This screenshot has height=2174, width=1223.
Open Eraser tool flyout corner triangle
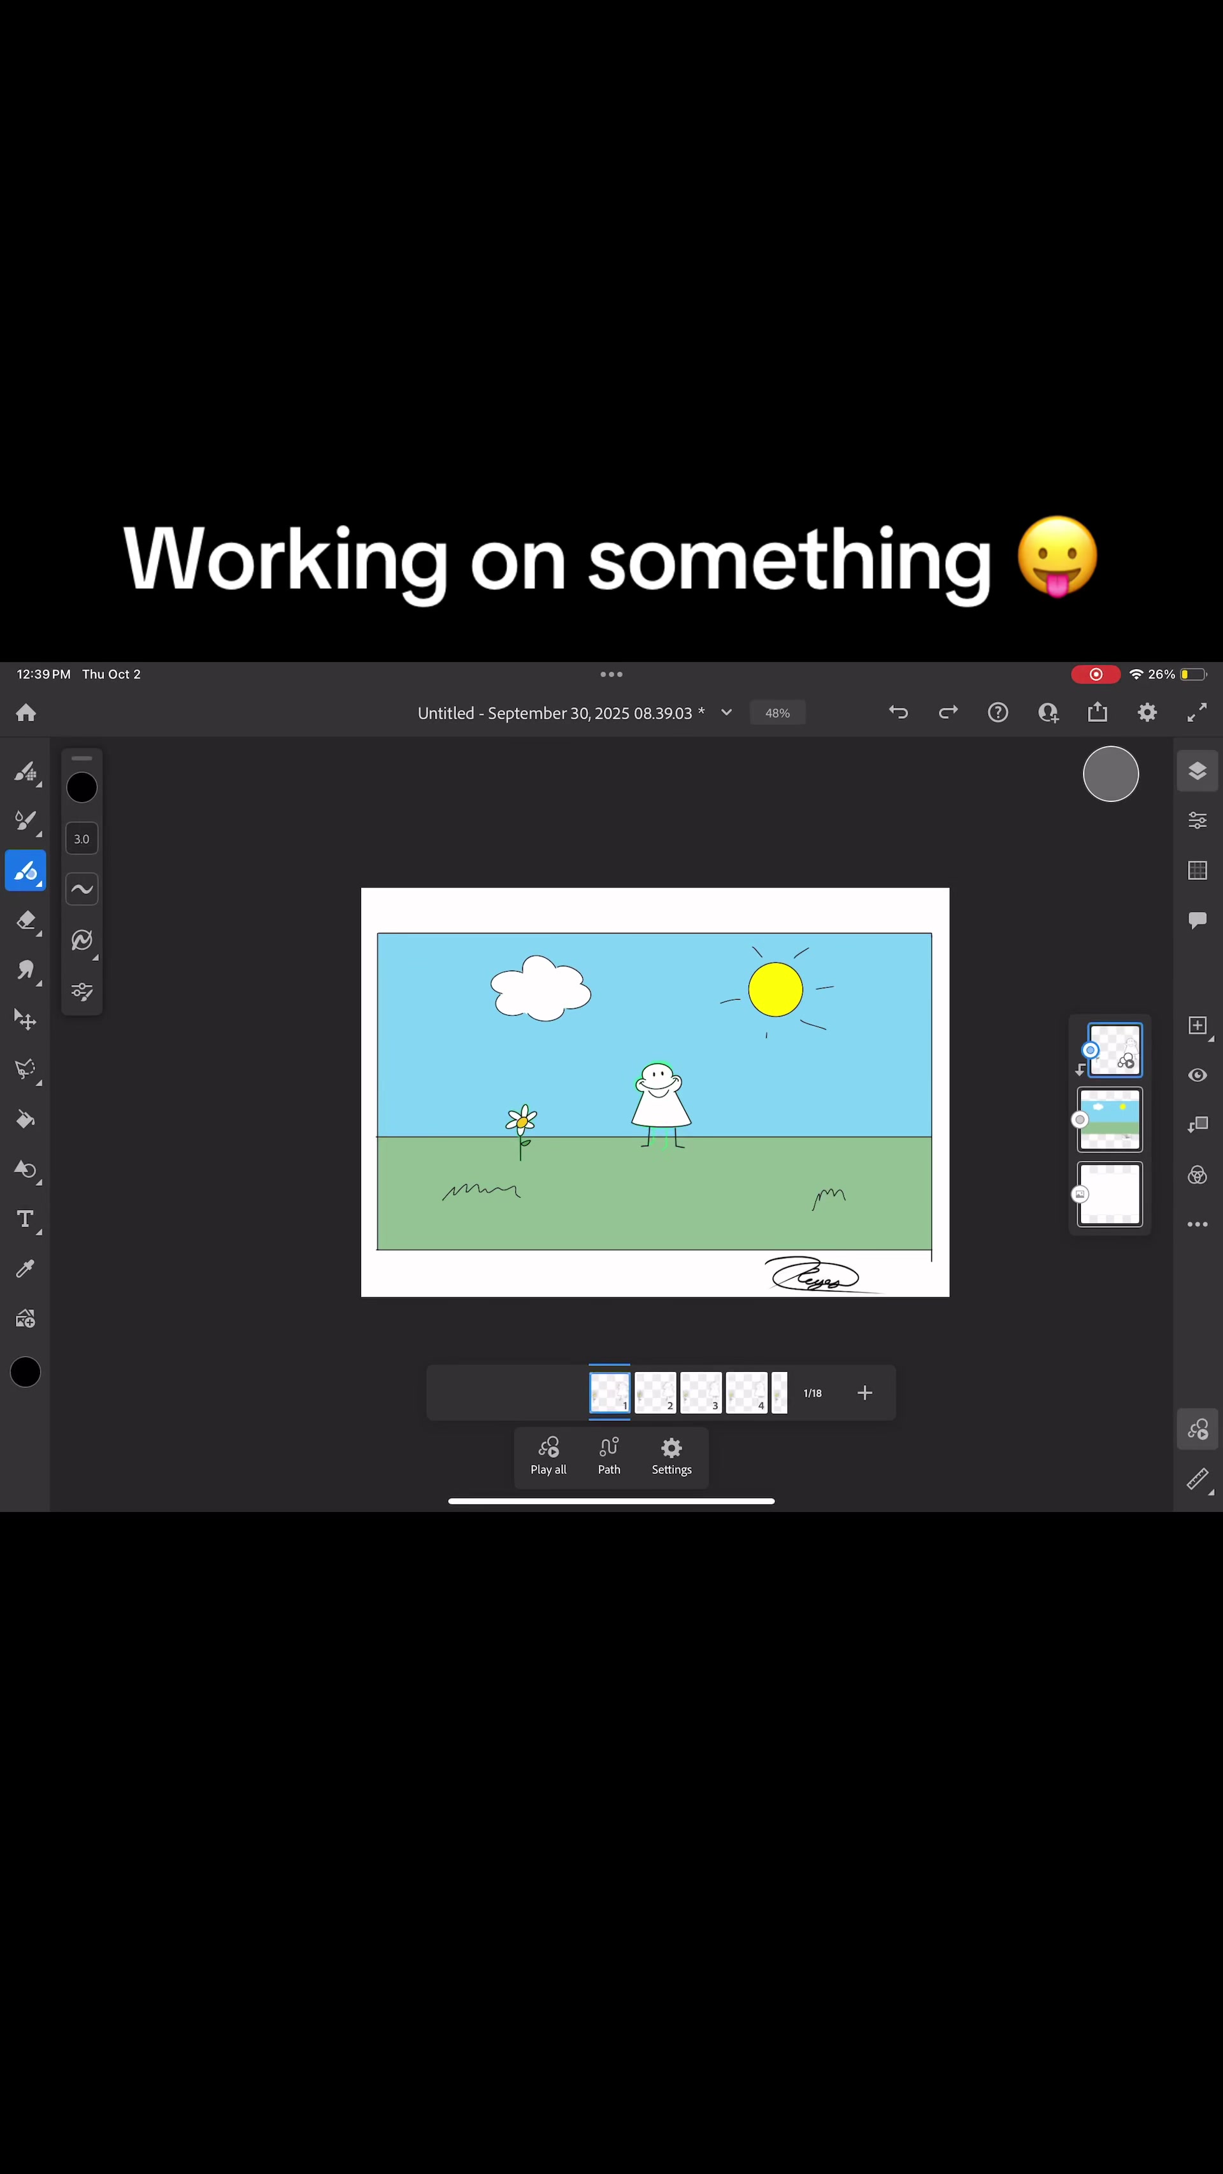tap(39, 933)
